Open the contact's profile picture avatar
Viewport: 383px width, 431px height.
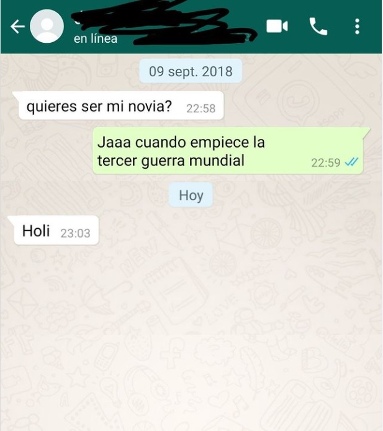coord(47,27)
